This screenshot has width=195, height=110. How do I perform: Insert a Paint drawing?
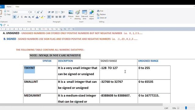click(77, 15)
